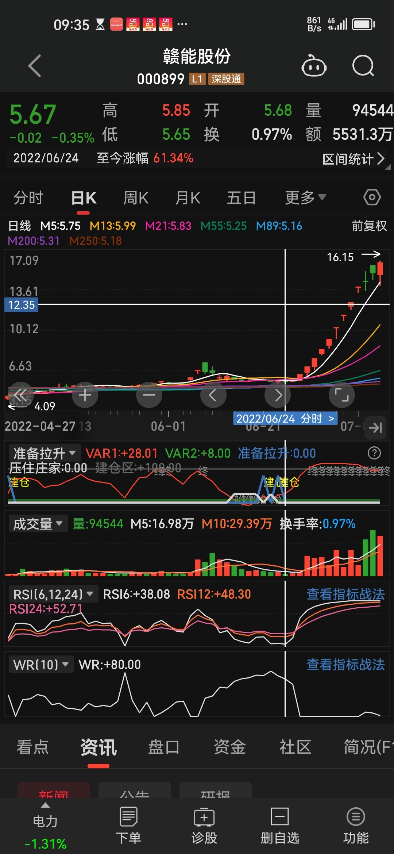Tap the 换手率:0.97% volume label
Viewport: 394px width, 854px height.
click(x=318, y=524)
